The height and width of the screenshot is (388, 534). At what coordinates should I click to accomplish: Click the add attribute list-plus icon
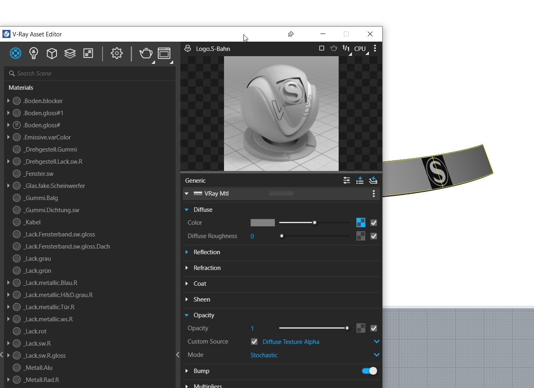[360, 180]
